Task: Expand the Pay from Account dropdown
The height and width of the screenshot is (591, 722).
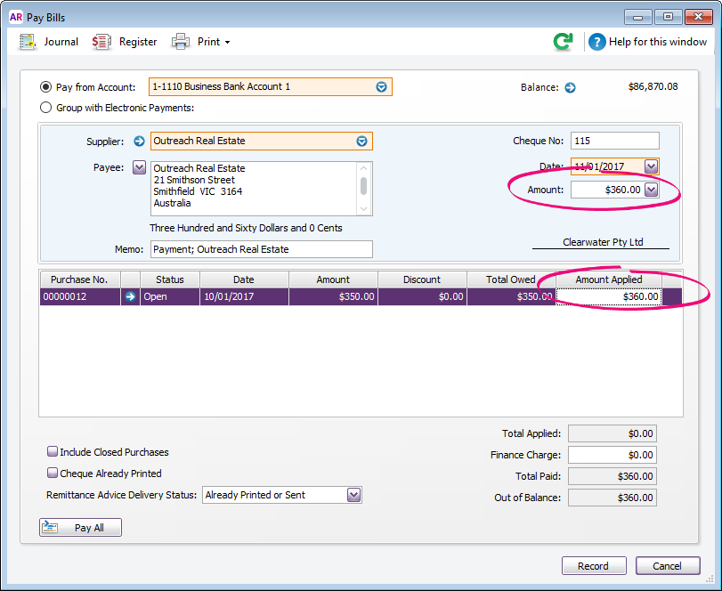Action: coord(381,87)
